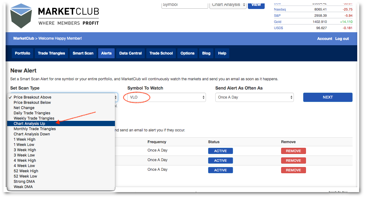Select 4 Week Low option
Screen dimensions: 365x198
(61, 166)
